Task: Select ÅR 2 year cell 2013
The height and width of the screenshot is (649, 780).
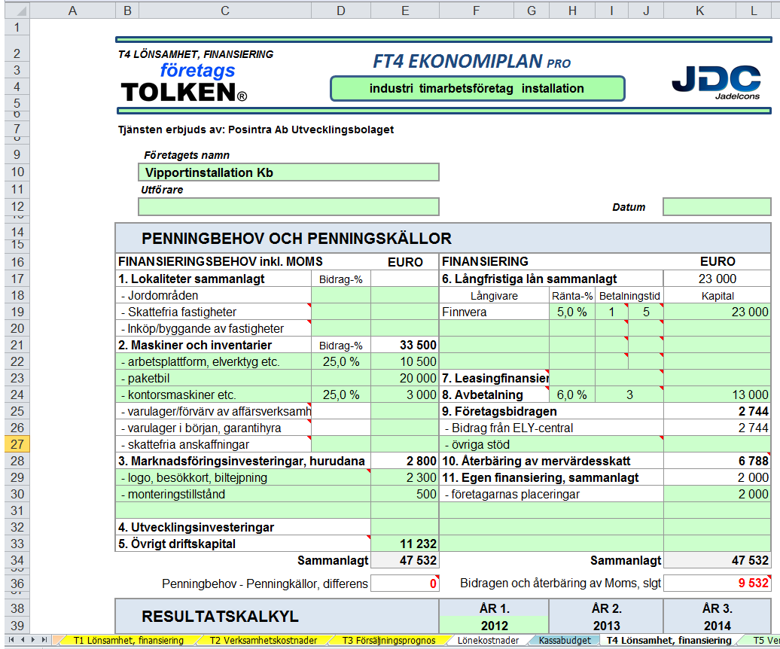Action: 606,625
